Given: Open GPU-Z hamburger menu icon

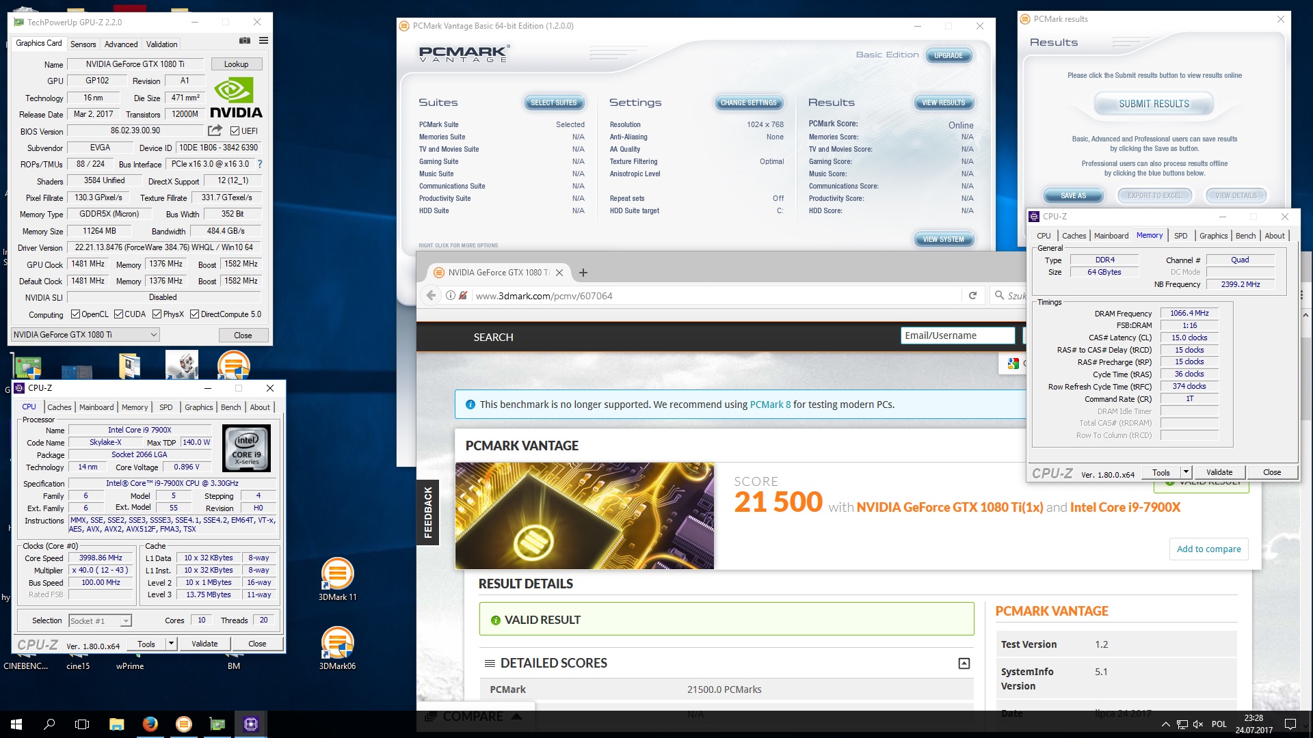Looking at the screenshot, I should (263, 41).
